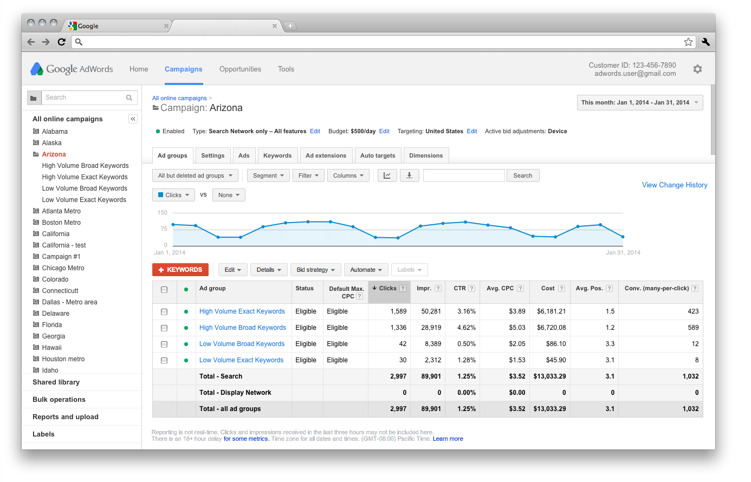
Task: Open the Opportunities navigation menu
Action: (240, 69)
